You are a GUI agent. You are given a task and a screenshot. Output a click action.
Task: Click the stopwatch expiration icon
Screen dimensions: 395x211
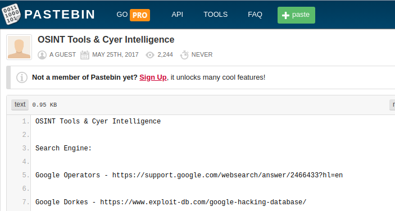click(184, 55)
